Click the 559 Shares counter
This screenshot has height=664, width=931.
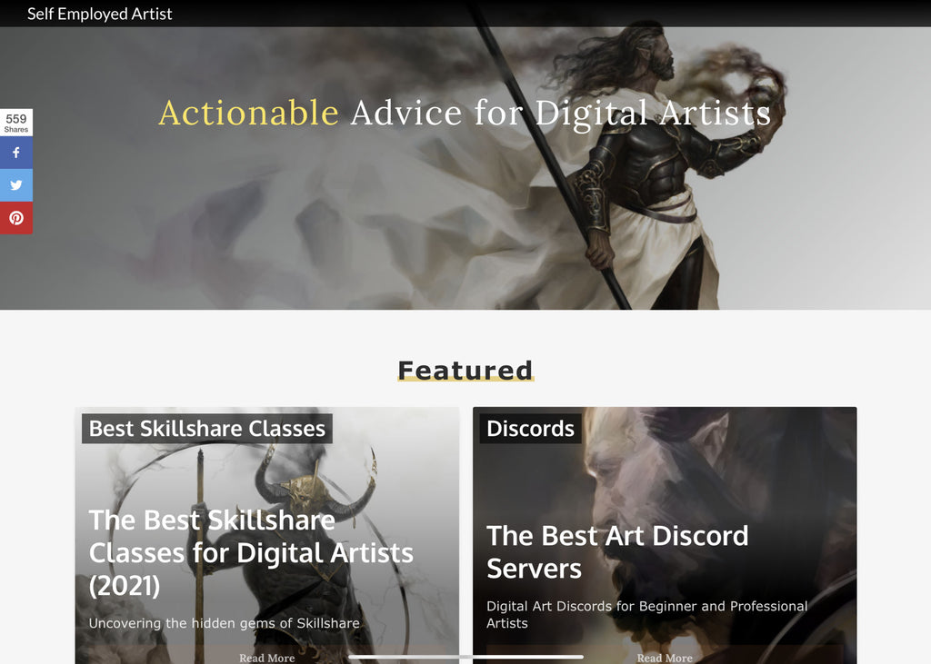tap(16, 123)
